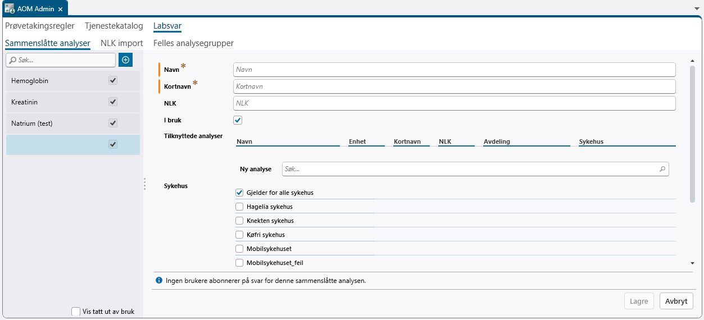This screenshot has height=320, width=704.
Task: Switch to the NLK import tab
Action: pyautogui.click(x=122, y=43)
